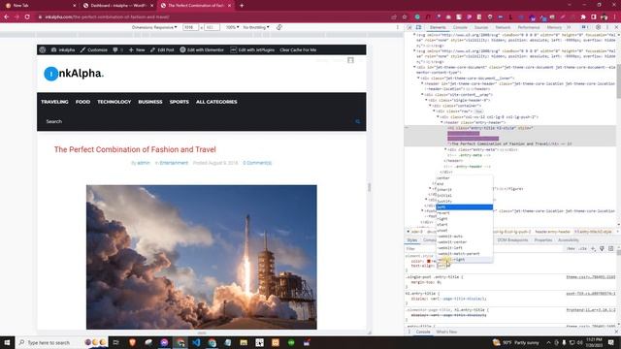Close the New Tab browser tab

(74, 6)
